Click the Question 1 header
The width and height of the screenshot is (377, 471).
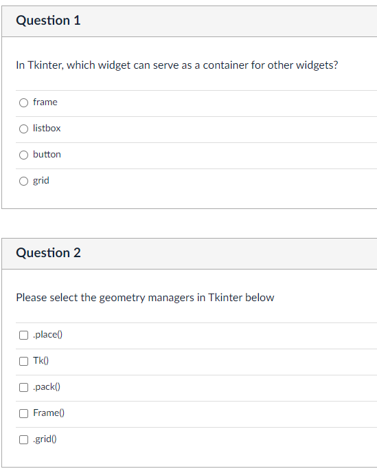click(48, 21)
